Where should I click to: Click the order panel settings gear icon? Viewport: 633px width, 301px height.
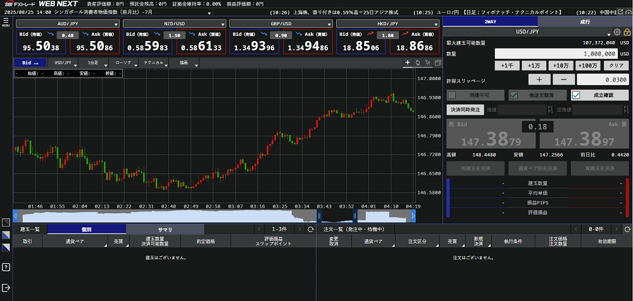tap(617, 32)
